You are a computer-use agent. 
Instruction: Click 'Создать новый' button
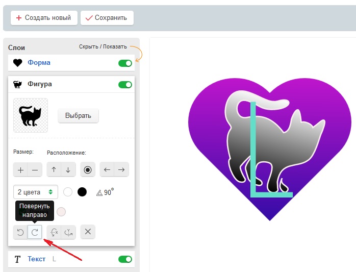pos(44,18)
